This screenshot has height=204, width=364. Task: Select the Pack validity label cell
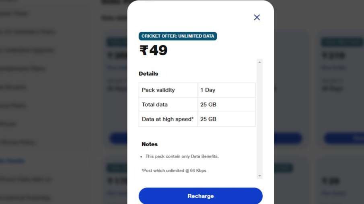point(168,90)
